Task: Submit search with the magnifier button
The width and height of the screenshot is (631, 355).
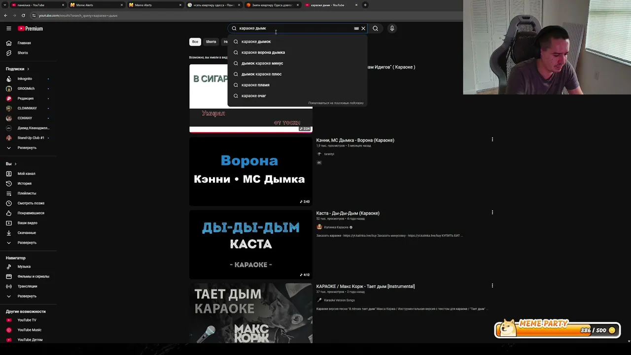Action: pyautogui.click(x=375, y=29)
